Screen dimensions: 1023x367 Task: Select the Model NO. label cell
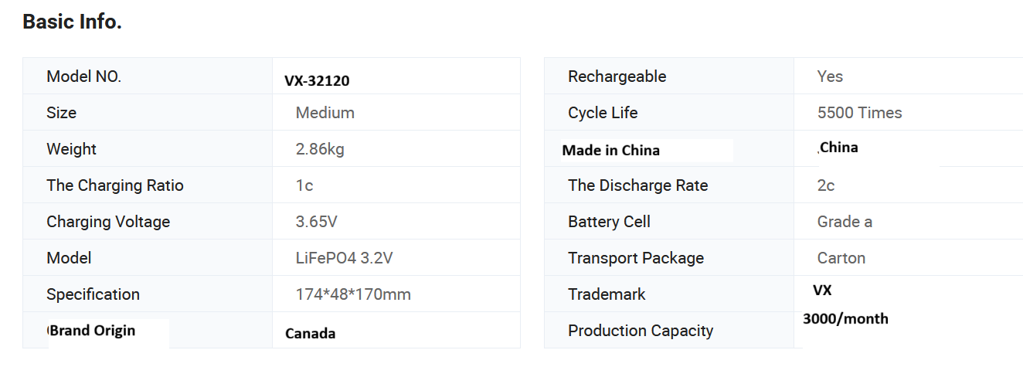pyautogui.click(x=84, y=76)
